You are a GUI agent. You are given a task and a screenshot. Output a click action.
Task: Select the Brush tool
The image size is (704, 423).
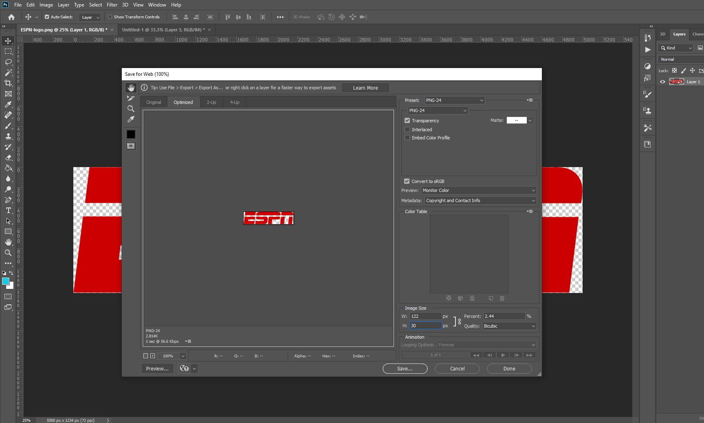8,126
